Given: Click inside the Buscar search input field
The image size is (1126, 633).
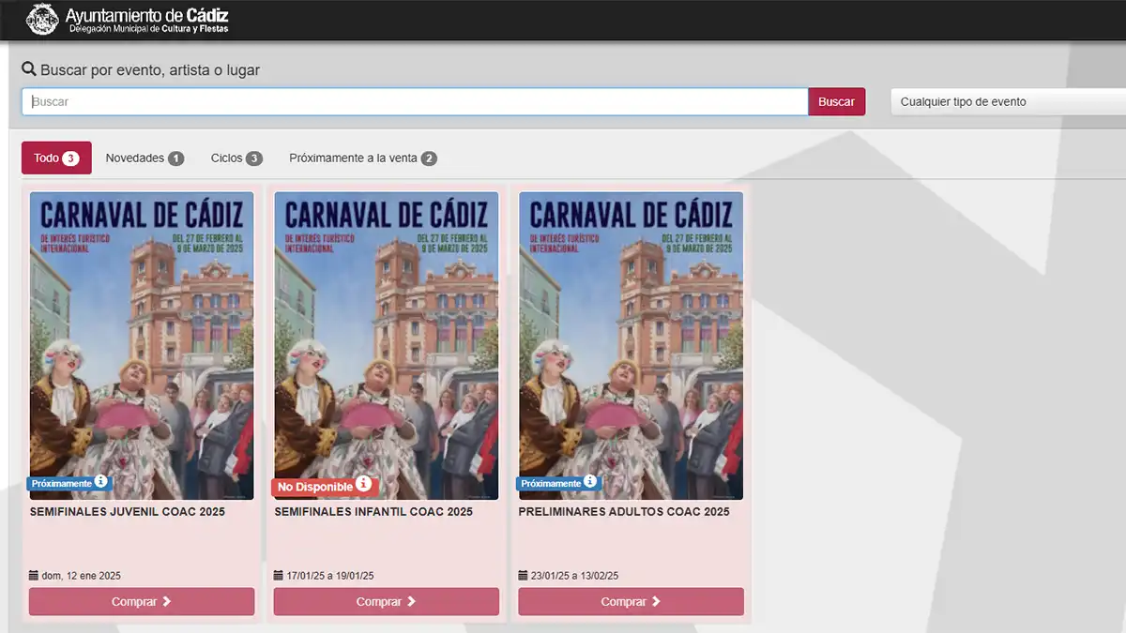Looking at the screenshot, I should pos(413,100).
